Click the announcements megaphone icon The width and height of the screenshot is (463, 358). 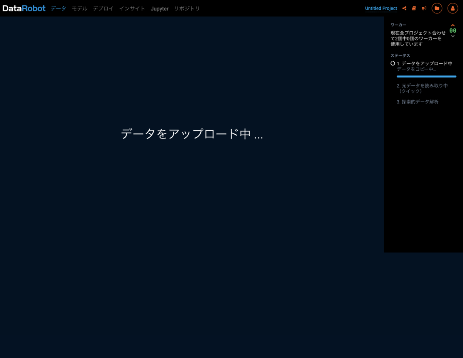pos(424,8)
